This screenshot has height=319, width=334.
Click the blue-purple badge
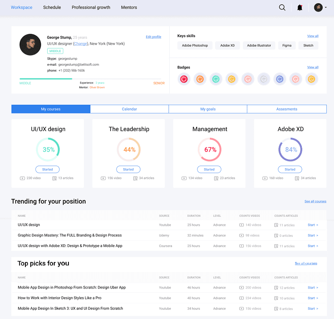tap(280, 79)
